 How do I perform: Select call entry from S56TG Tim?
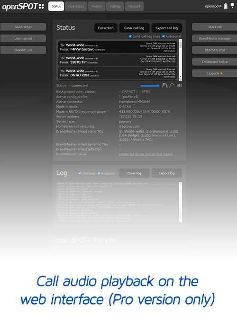(x=118, y=60)
